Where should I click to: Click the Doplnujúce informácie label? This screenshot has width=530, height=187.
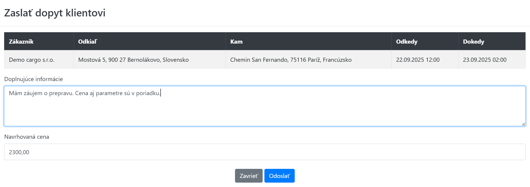pyautogui.click(x=34, y=79)
